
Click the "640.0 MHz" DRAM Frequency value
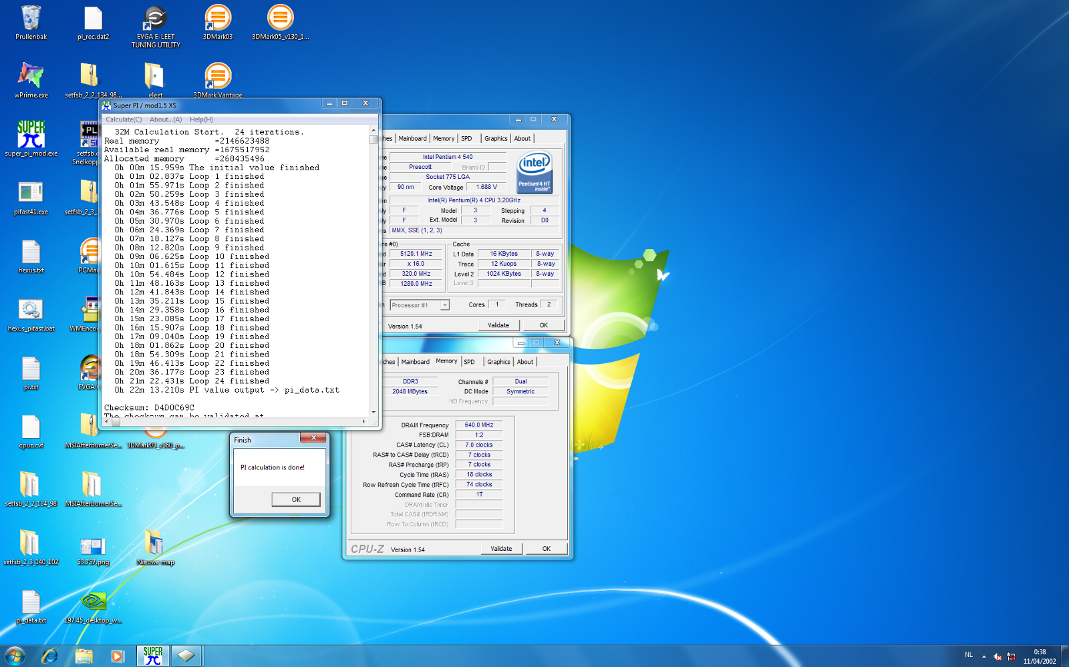pyautogui.click(x=479, y=425)
